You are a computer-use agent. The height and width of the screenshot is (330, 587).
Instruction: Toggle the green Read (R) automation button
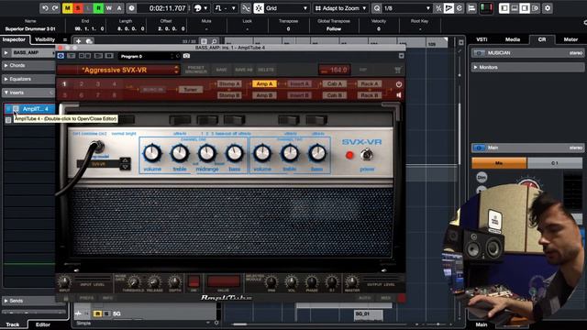(99, 8)
